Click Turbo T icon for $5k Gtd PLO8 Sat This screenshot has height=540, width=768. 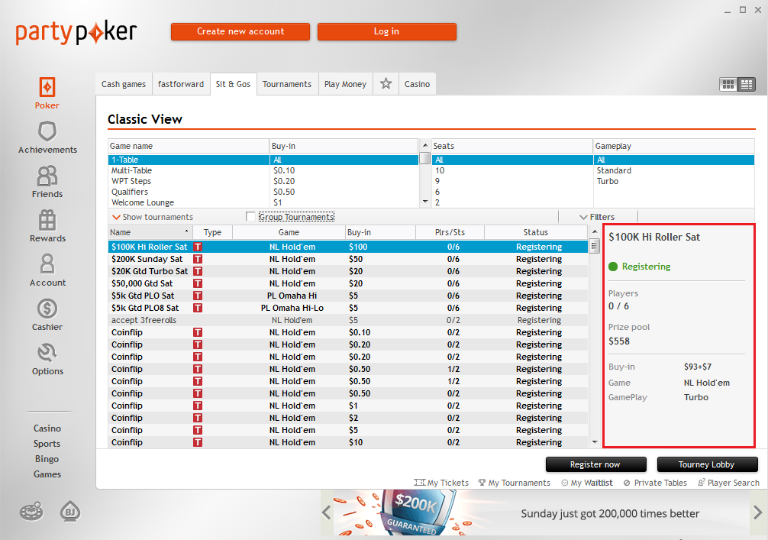coord(198,309)
